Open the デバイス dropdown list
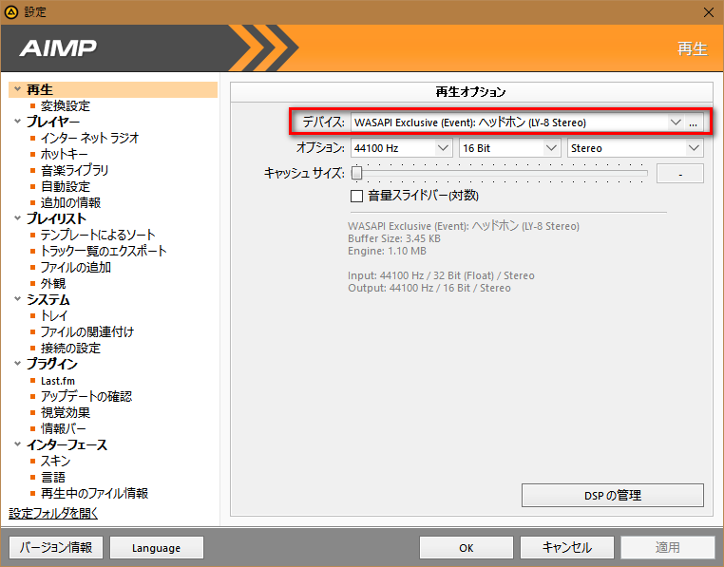Viewport: 724px width, 567px height. point(676,123)
